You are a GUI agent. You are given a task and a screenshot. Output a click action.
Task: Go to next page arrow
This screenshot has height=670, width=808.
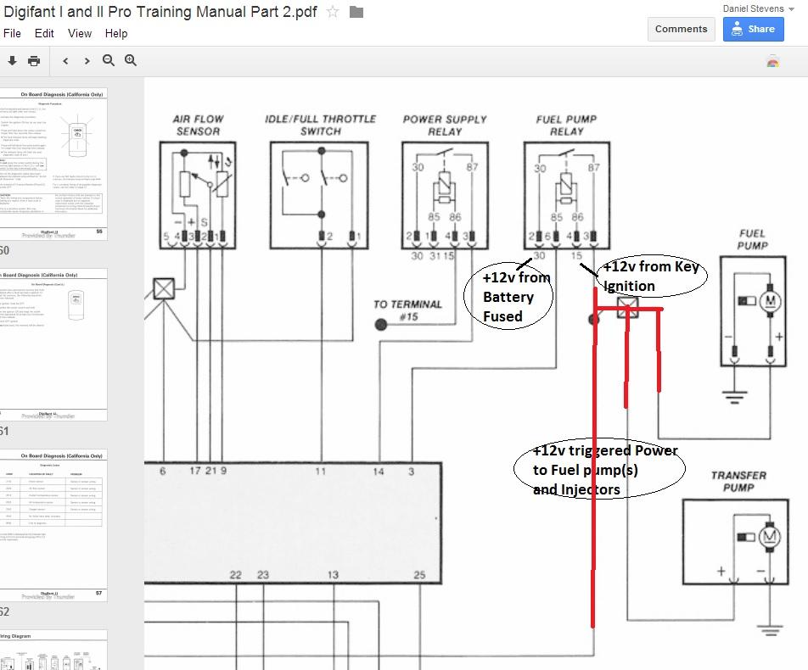pos(87,61)
